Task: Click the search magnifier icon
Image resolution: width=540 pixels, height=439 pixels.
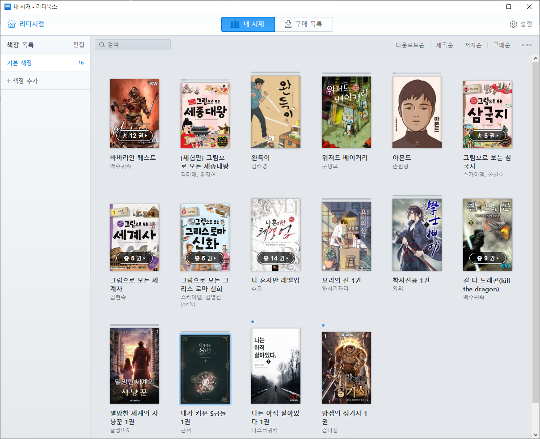Action: 101,44
